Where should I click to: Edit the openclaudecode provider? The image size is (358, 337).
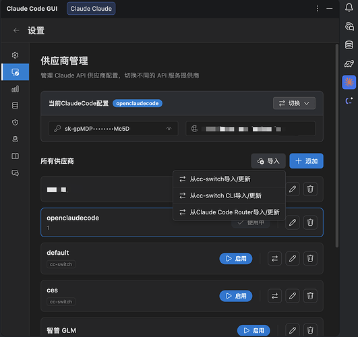[293, 222]
